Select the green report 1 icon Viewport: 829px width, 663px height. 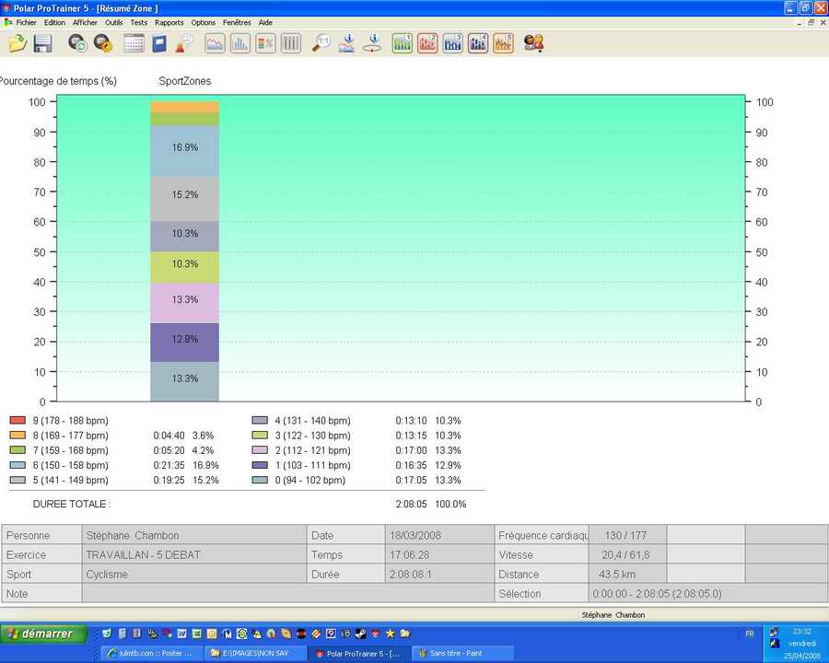[x=402, y=43]
